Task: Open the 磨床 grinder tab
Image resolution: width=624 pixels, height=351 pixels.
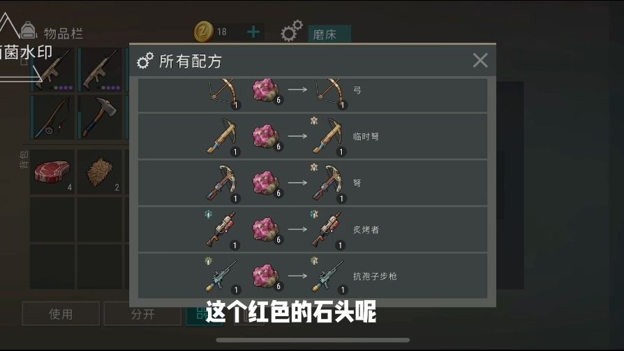Action: pyautogui.click(x=329, y=34)
